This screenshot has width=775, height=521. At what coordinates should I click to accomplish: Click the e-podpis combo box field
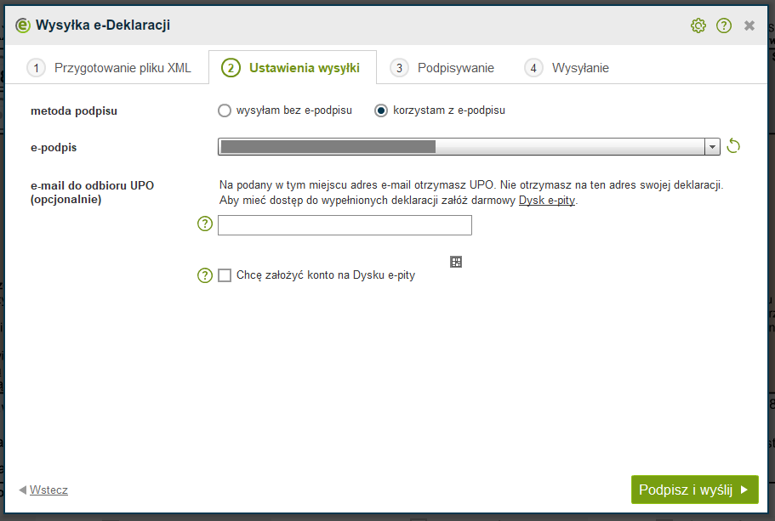pos(461,147)
